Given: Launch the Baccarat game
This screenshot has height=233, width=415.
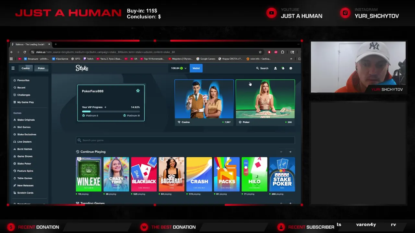Looking at the screenshot, I should coord(172,174).
